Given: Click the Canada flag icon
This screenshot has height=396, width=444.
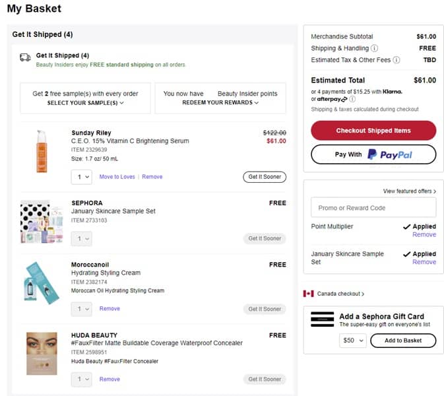Looking at the screenshot, I should coord(308,294).
